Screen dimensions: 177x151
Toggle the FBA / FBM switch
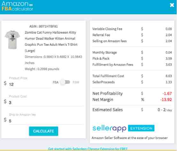pyautogui.click(x=65, y=82)
